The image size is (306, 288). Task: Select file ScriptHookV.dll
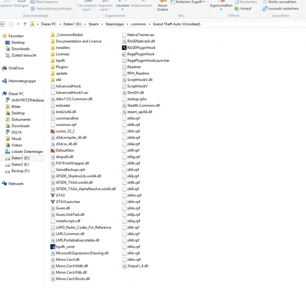pos(137,80)
